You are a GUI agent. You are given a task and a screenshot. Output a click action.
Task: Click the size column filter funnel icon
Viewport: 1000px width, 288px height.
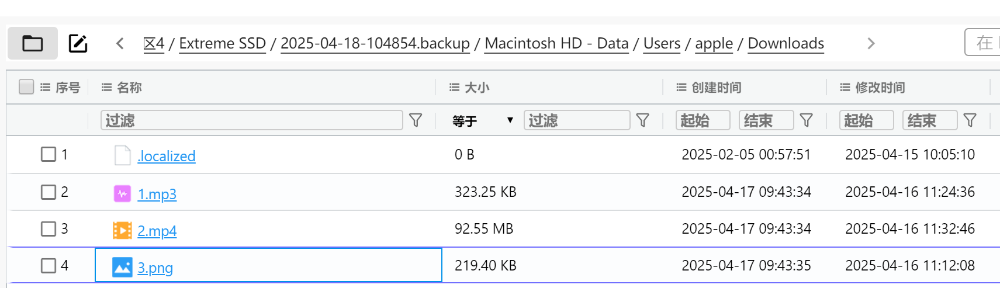642,120
